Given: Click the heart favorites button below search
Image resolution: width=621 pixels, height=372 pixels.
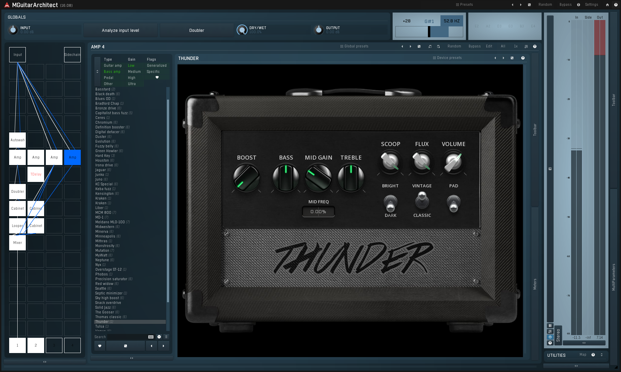Looking at the screenshot, I should click(100, 346).
